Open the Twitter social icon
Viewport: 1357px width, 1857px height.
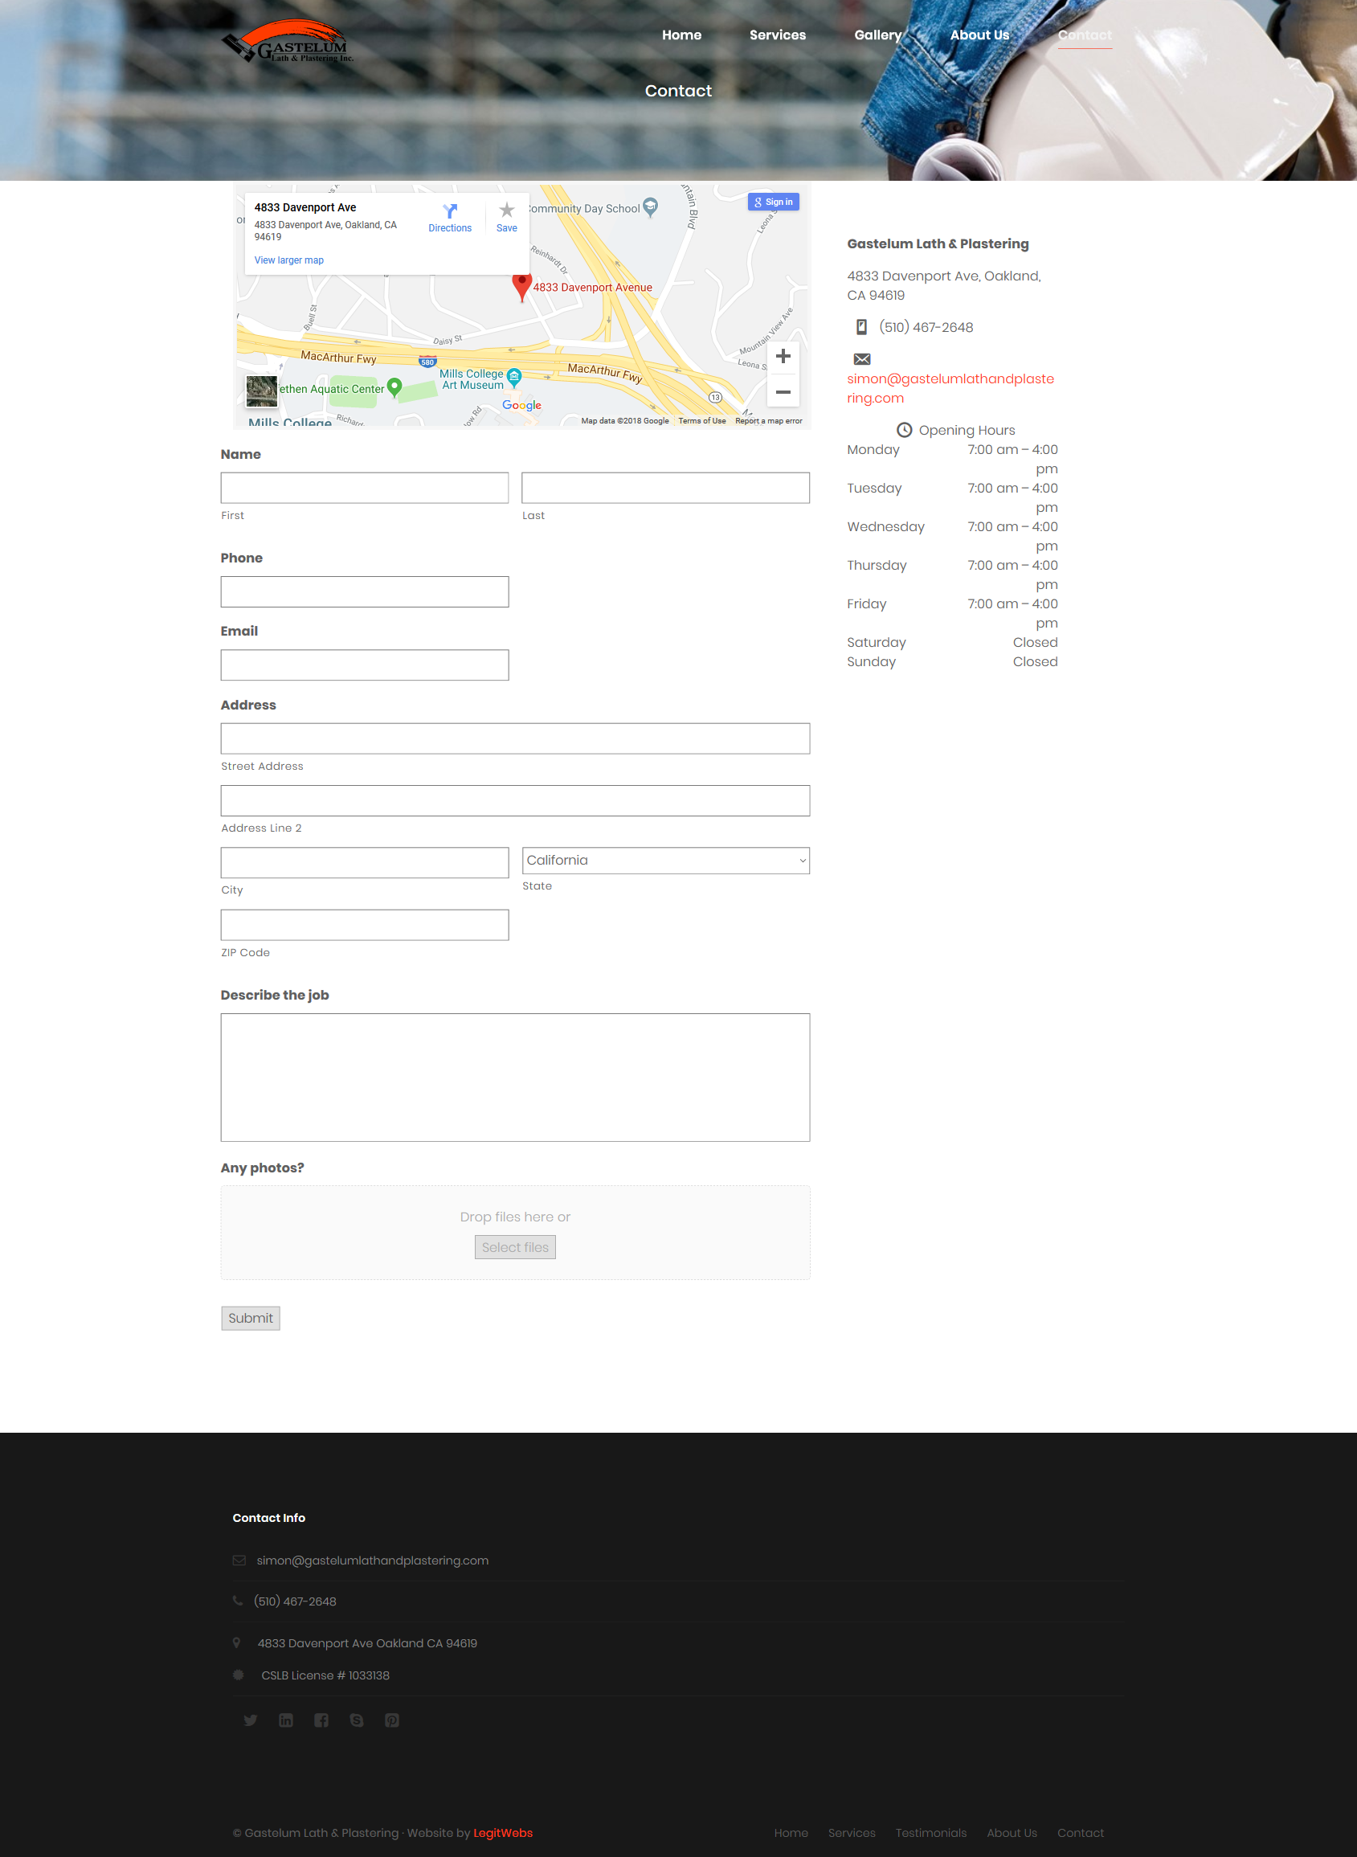coord(251,1720)
